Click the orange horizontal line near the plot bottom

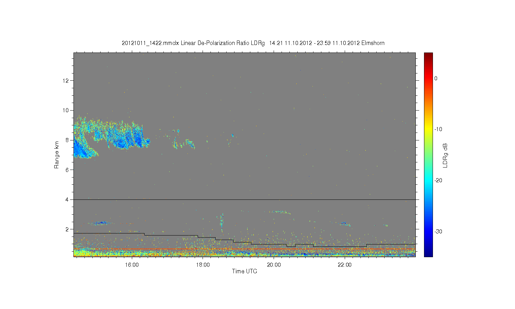(244, 249)
